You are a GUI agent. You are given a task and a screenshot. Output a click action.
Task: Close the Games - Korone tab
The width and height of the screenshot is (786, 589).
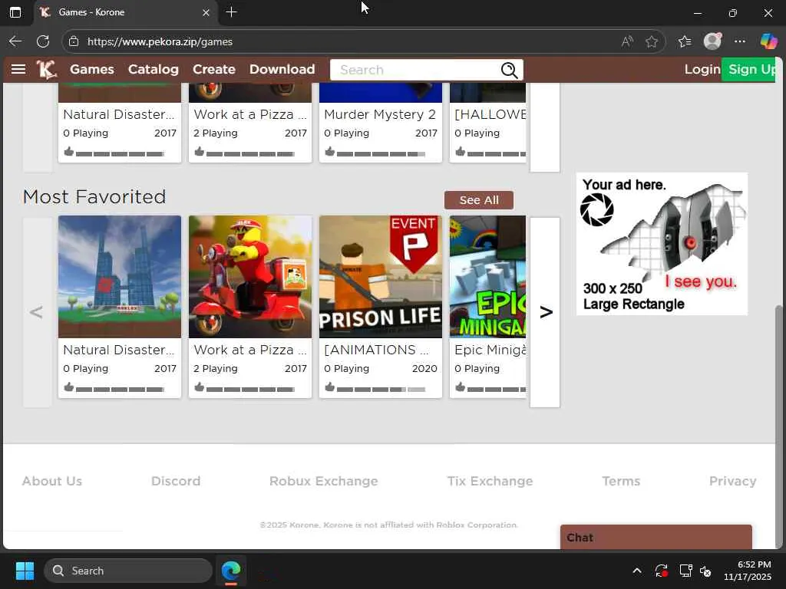206,12
